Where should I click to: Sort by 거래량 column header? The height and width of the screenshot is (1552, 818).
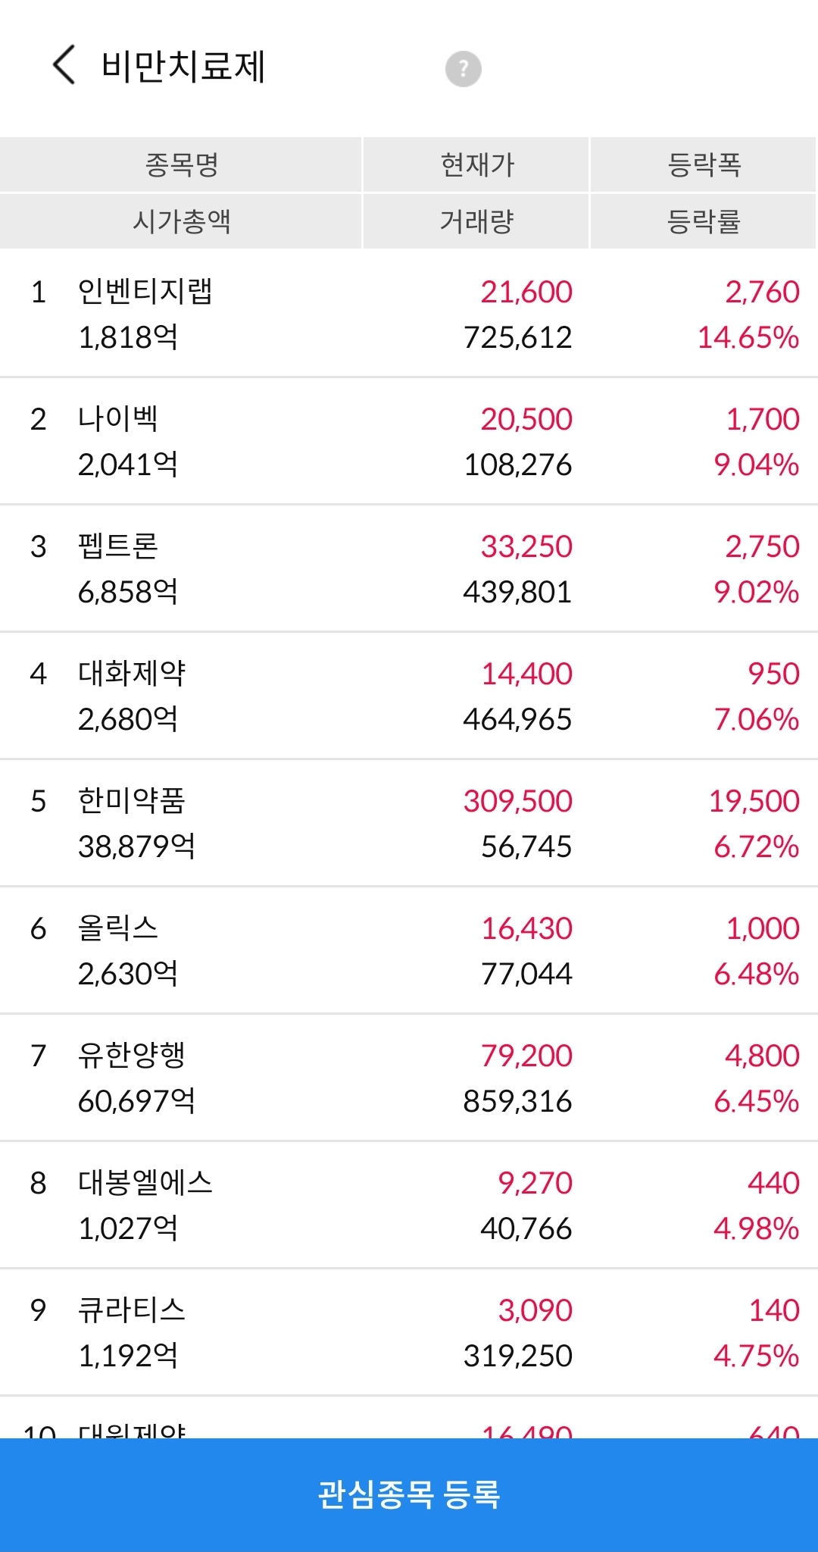(476, 221)
